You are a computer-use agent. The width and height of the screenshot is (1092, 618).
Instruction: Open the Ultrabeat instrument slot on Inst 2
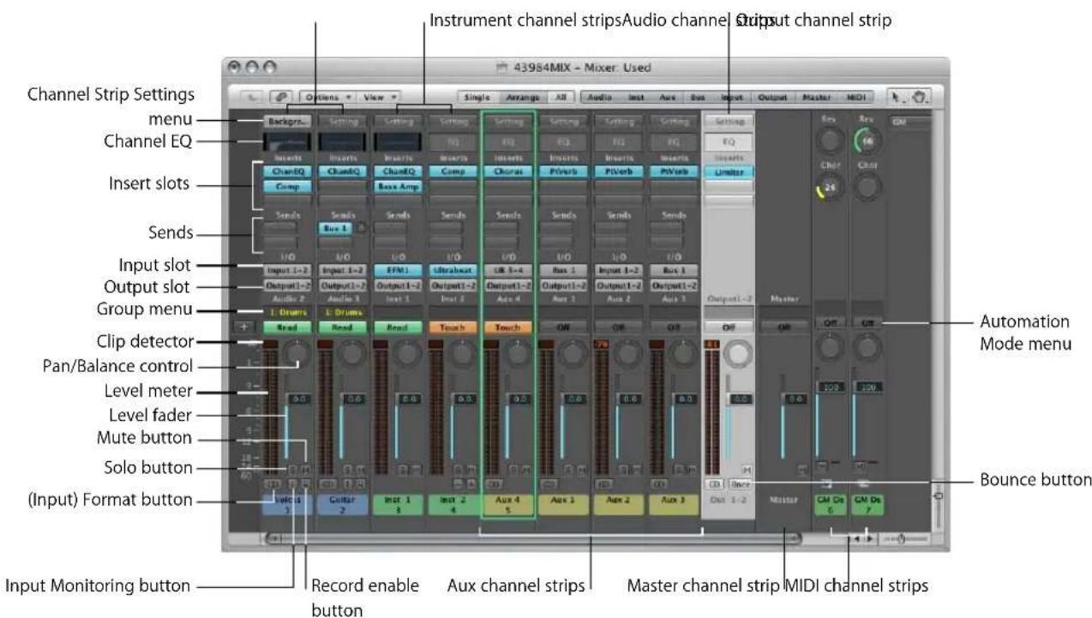[x=453, y=269]
